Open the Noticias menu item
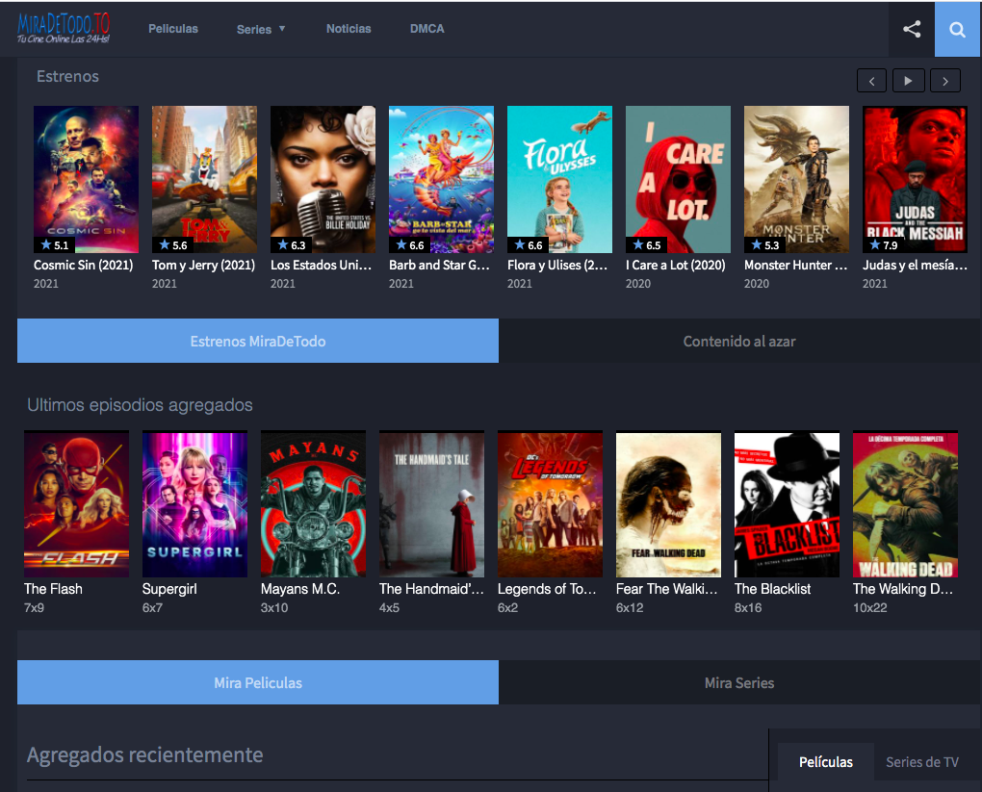The width and height of the screenshot is (982, 792). pyautogui.click(x=349, y=29)
